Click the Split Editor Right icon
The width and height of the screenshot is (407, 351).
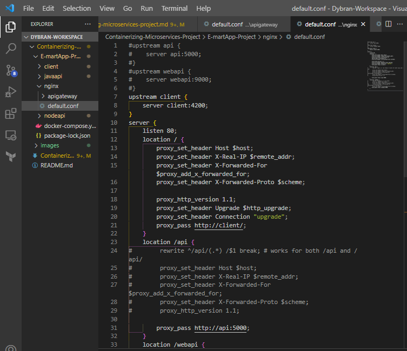(x=388, y=24)
